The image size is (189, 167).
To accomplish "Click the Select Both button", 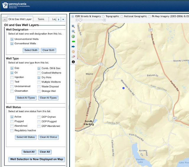I will 31,50.
